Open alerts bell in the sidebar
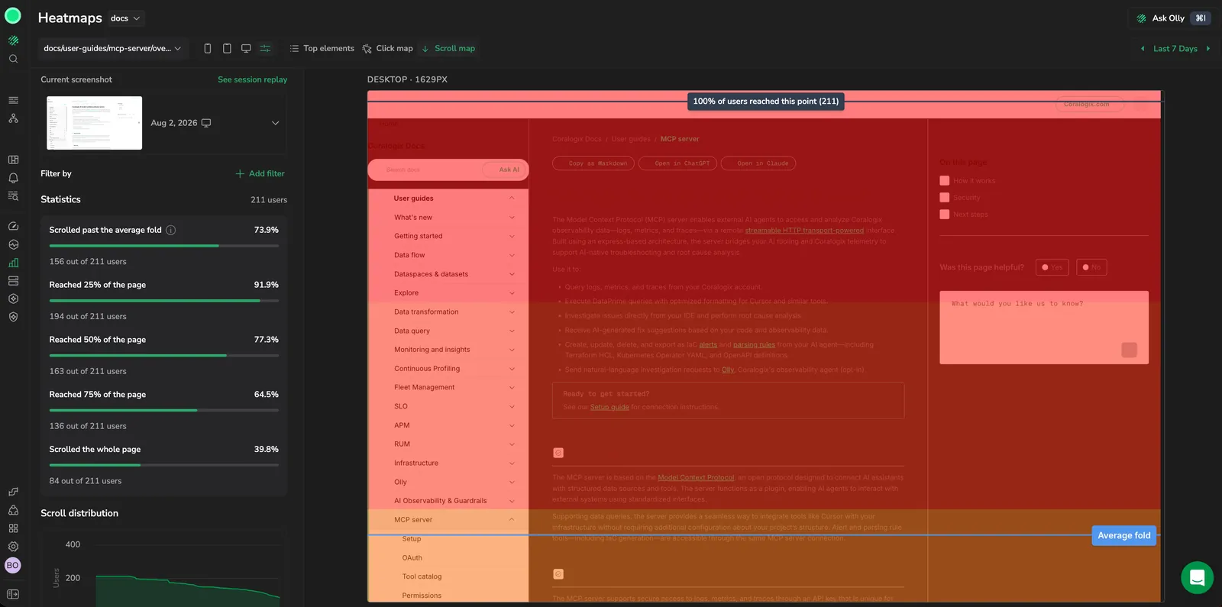 click(x=13, y=178)
